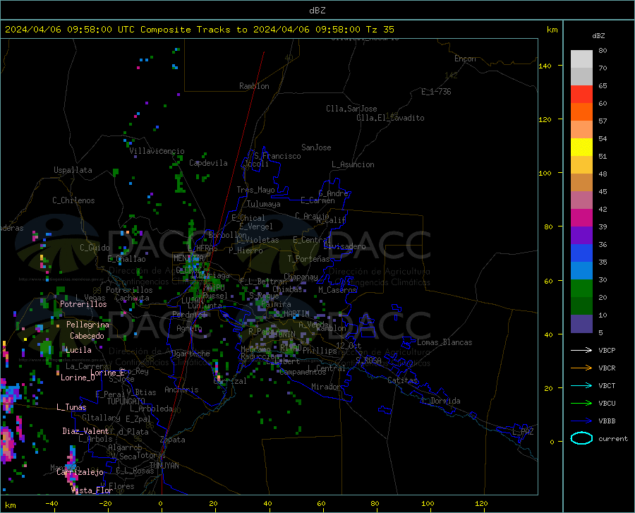Click the pink 'Pellegrina' label

click(x=87, y=325)
